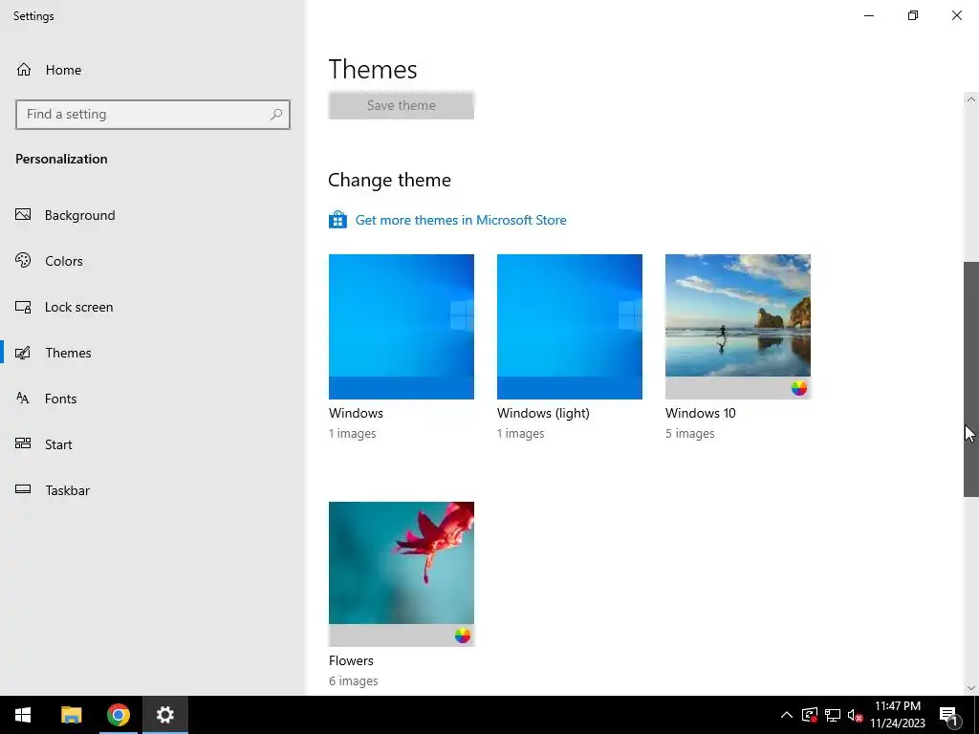Apply the Windows 10 beach theme thumbnail
Screen dimensions: 979x734
737,327
